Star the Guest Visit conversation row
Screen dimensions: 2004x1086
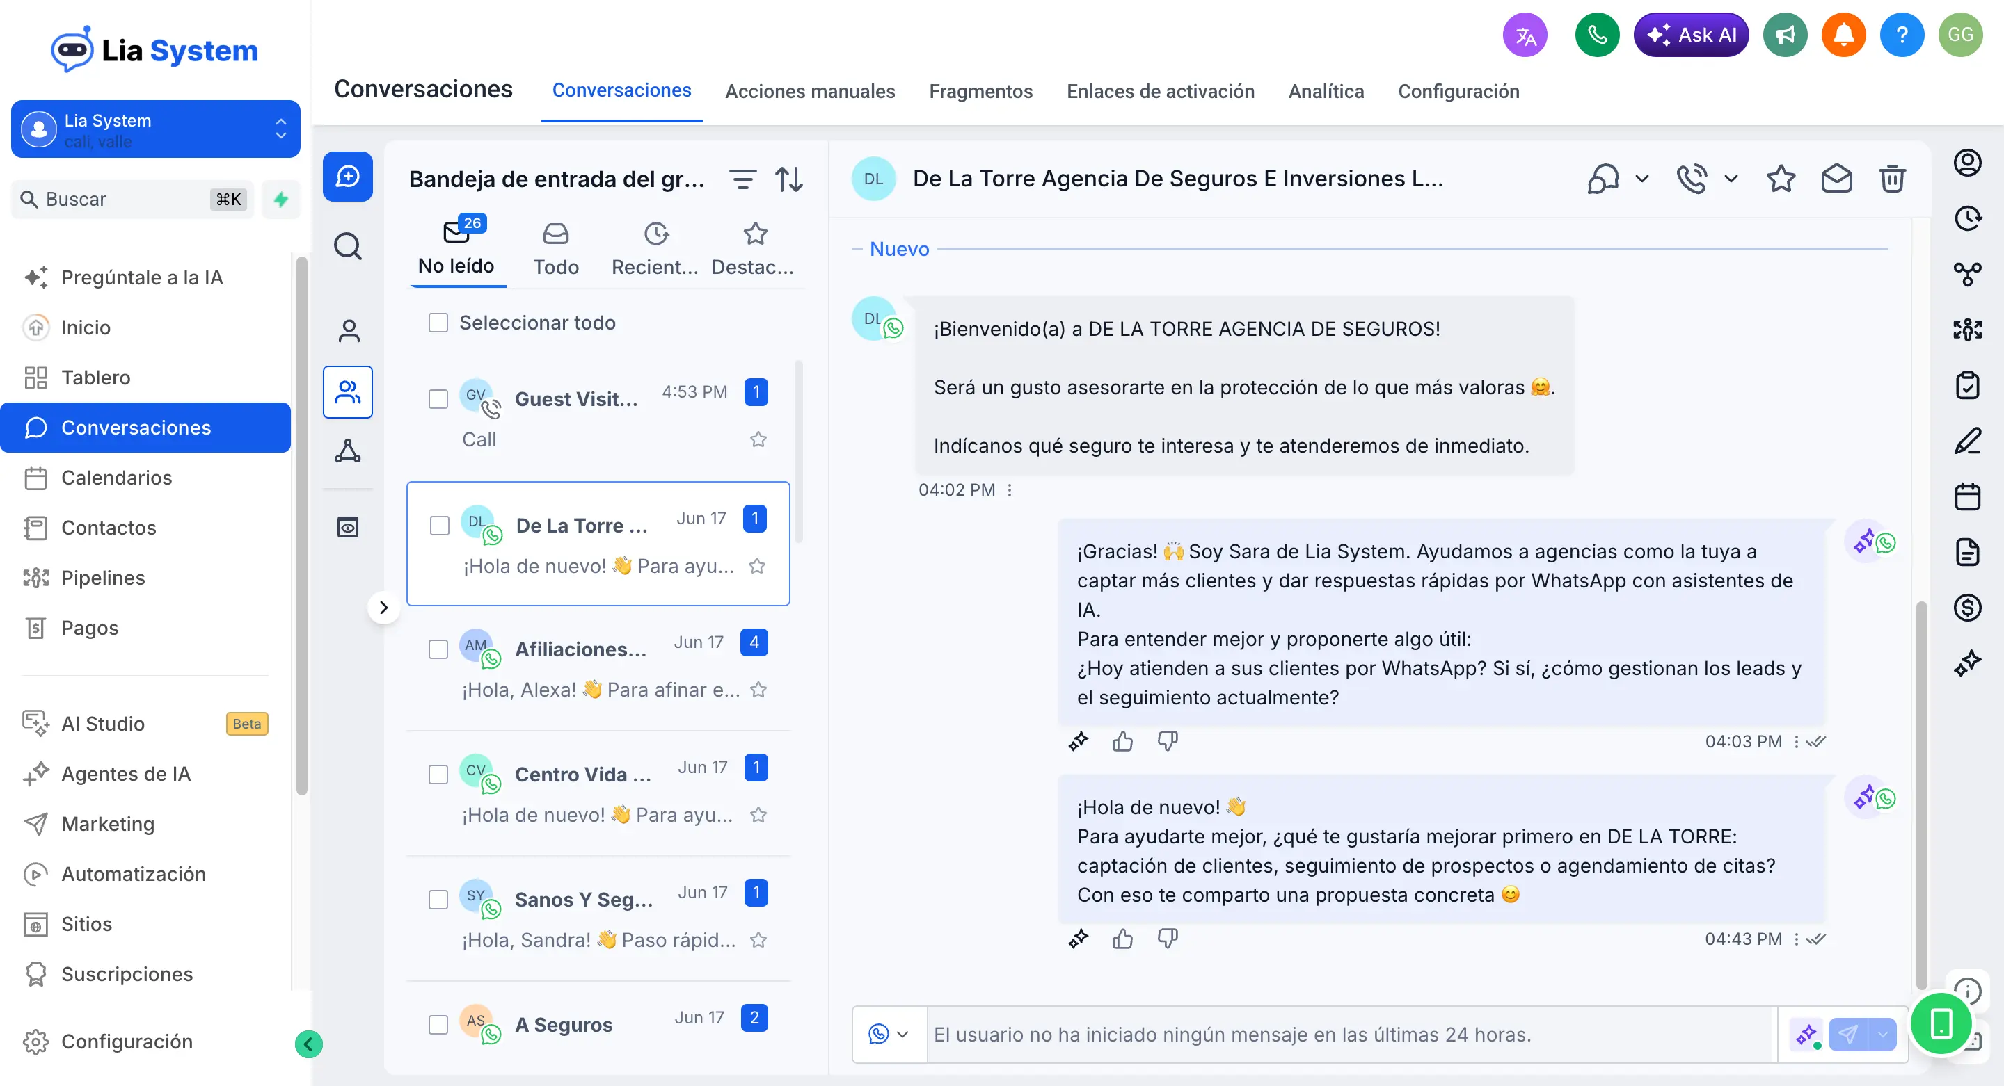758,439
